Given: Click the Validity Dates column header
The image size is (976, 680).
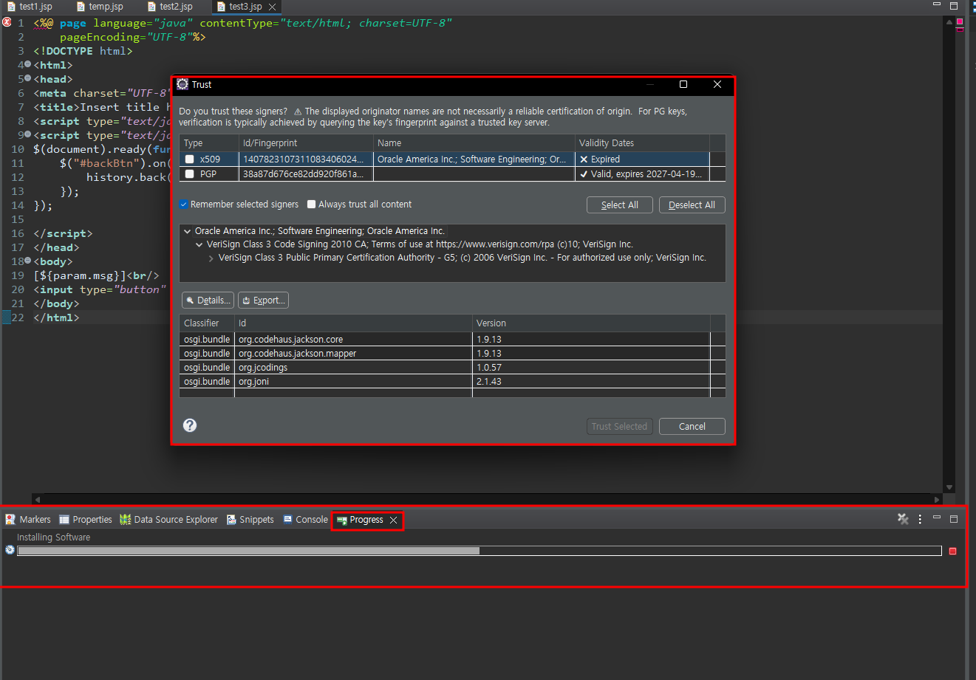Looking at the screenshot, I should pyautogui.click(x=642, y=143).
